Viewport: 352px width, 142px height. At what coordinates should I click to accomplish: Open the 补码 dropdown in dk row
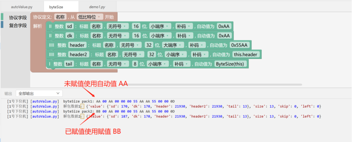tap(185, 35)
